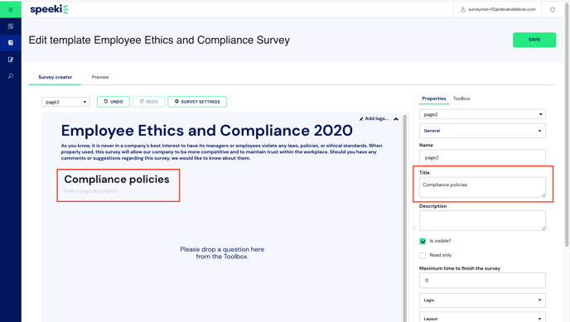
Task: Click the REDO button
Action: point(148,102)
